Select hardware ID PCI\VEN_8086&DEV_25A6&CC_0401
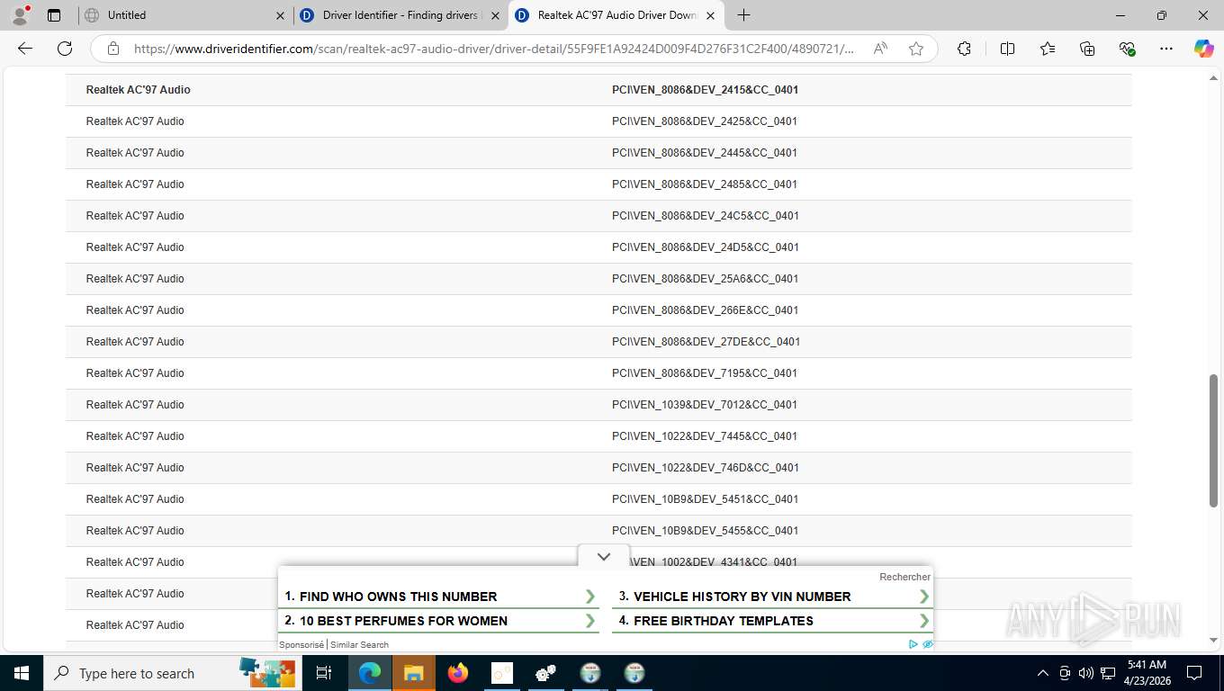Image resolution: width=1224 pixels, height=691 pixels. [x=705, y=279]
